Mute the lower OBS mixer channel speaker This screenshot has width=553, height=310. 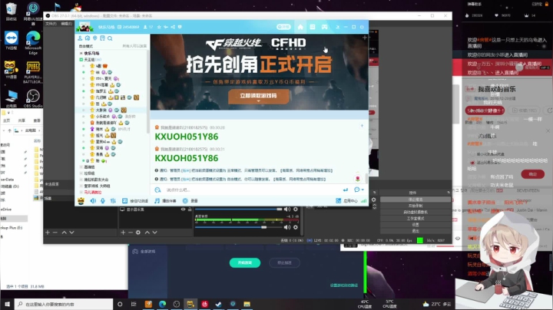click(287, 227)
